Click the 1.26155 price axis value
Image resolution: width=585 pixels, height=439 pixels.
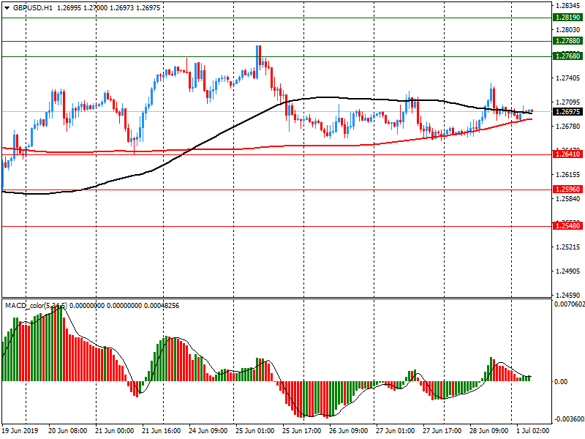[x=568, y=174]
